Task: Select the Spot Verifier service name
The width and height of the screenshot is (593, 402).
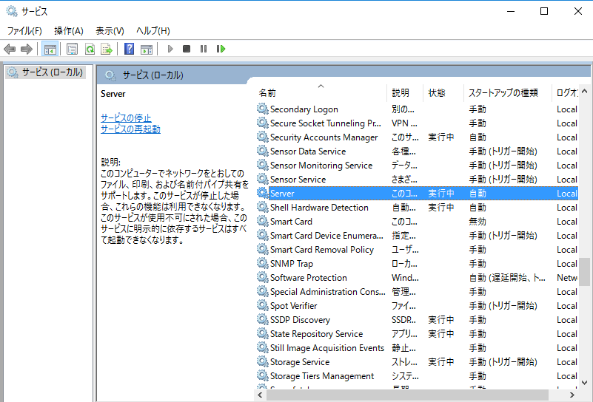Action: [293, 305]
